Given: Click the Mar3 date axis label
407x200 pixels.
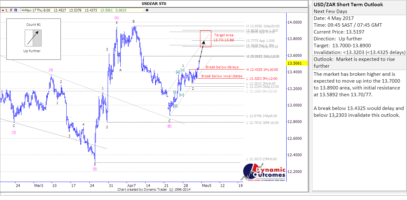Looking at the screenshot, I should 38,185.
